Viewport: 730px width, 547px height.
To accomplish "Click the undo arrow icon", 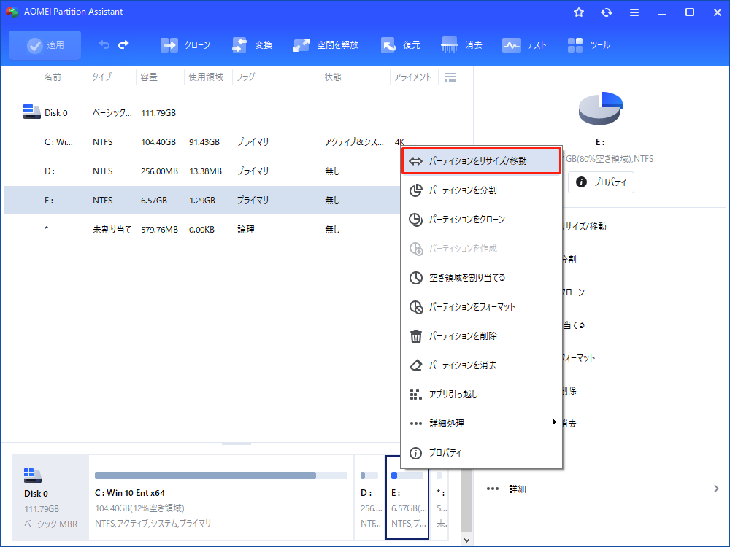I will pos(104,45).
